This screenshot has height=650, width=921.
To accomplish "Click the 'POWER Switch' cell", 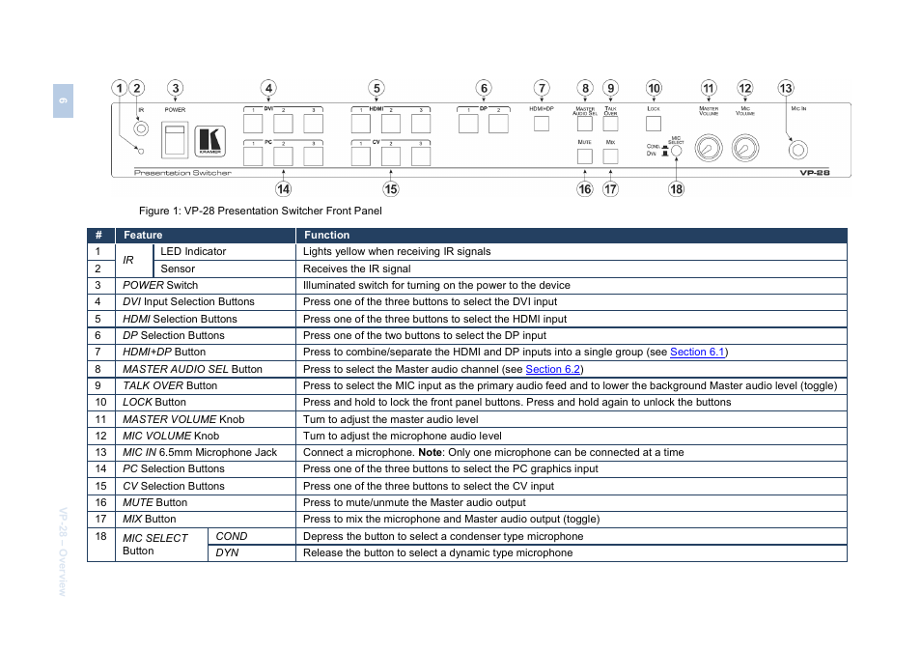I will click(x=206, y=285).
